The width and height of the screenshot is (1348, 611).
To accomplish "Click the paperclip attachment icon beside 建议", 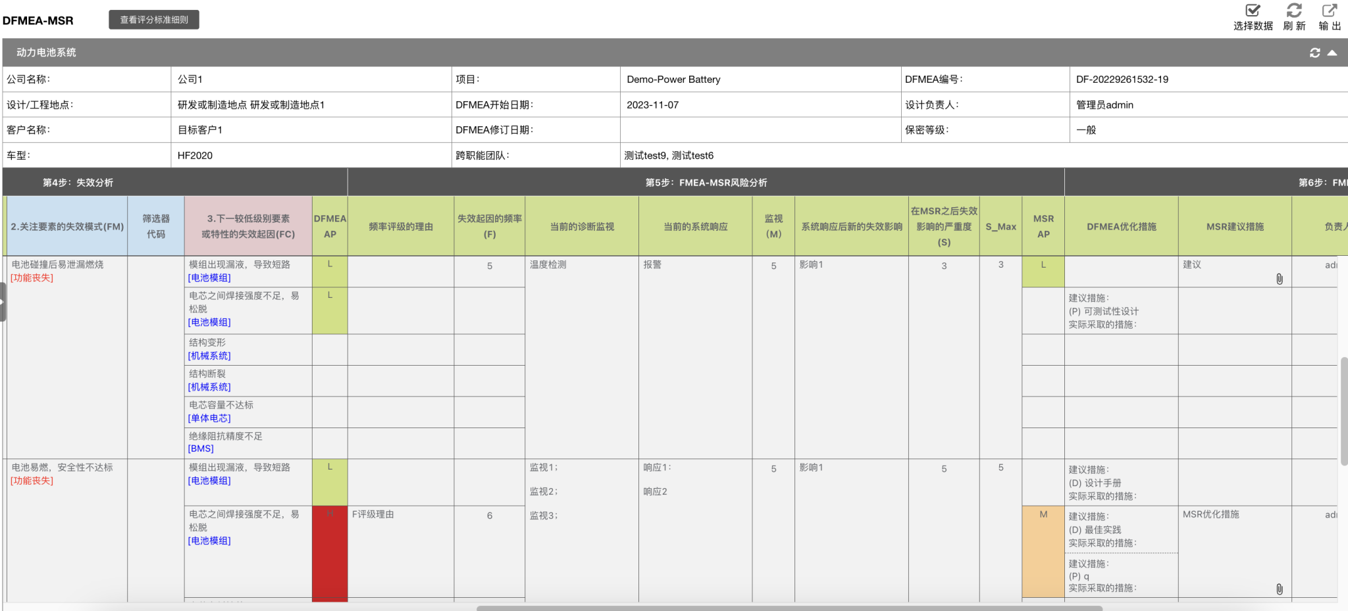I will pyautogui.click(x=1279, y=279).
